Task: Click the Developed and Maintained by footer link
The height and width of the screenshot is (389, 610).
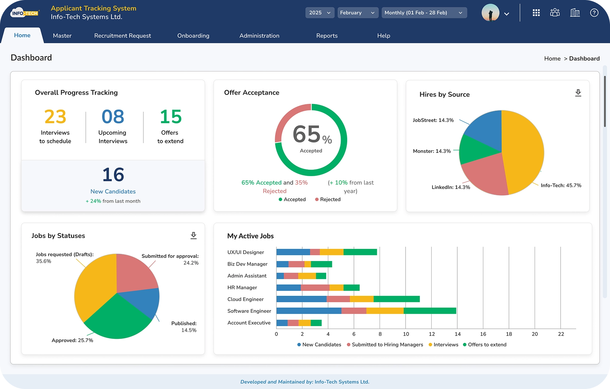Action: 305,382
